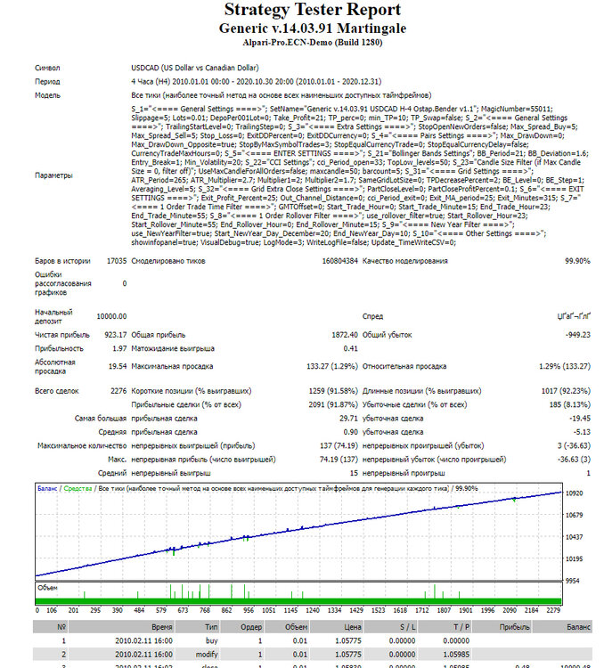Click the 'Символ' label
This screenshot has height=668, width=604.
(x=47, y=68)
